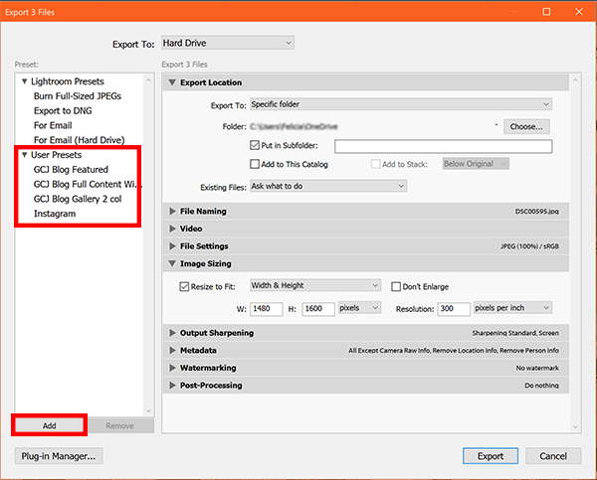The width and height of the screenshot is (597, 480).
Task: Enable the Don't Enlarge checkbox
Action: click(396, 286)
